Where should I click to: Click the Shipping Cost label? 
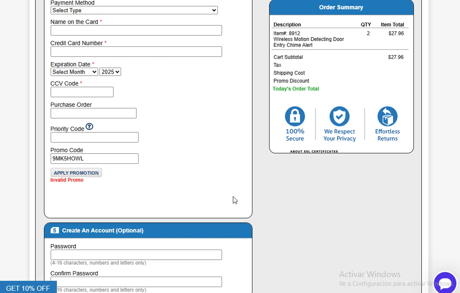click(289, 73)
